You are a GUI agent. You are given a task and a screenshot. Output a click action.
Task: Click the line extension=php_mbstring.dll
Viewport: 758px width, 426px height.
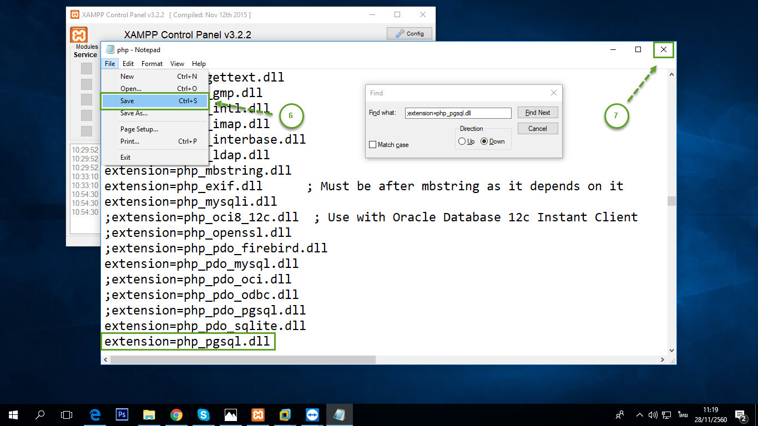click(198, 171)
